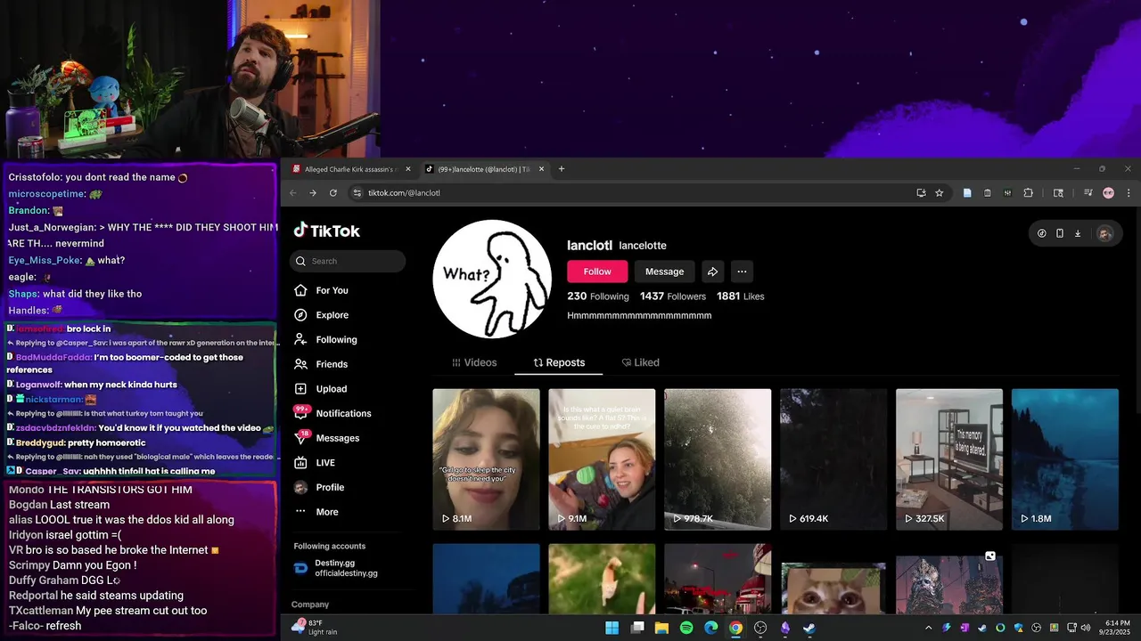1141x641 pixels.
Task: Click the phone app icon in floating toolbar
Action: tap(1060, 233)
